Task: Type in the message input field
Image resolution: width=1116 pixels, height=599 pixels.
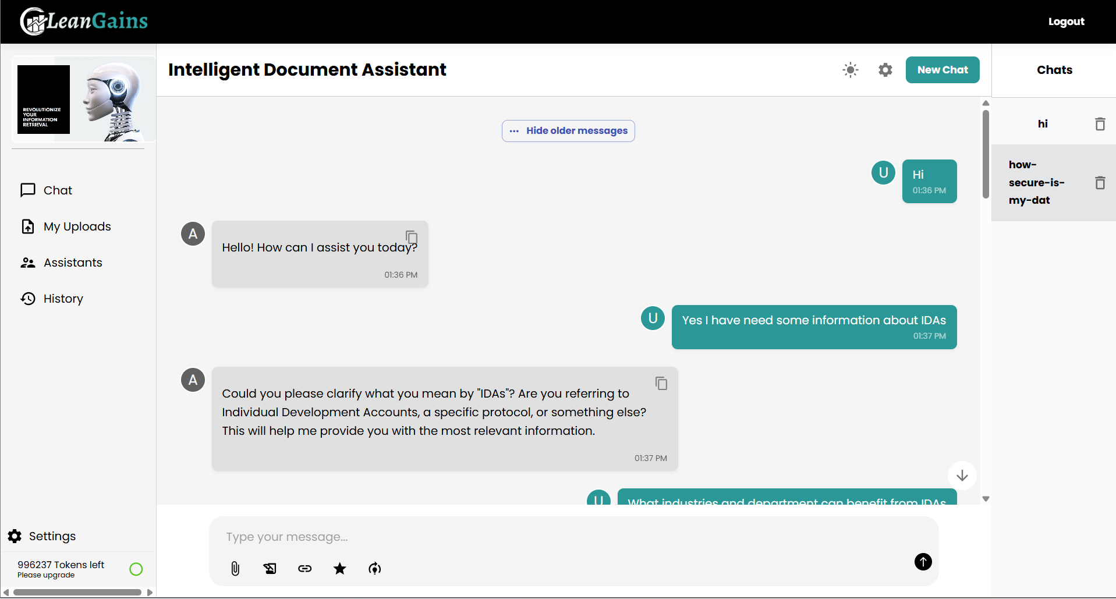Action: tap(524, 537)
